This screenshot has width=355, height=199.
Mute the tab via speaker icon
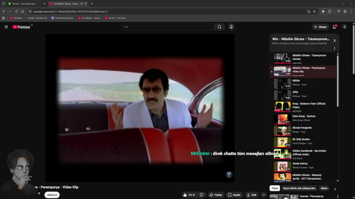click(x=81, y=4)
